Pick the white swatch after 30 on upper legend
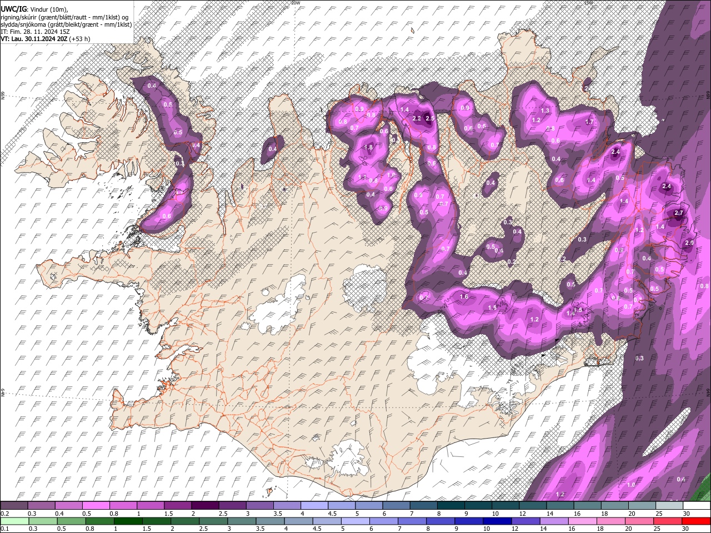This screenshot has width=711, height=533. click(696, 506)
